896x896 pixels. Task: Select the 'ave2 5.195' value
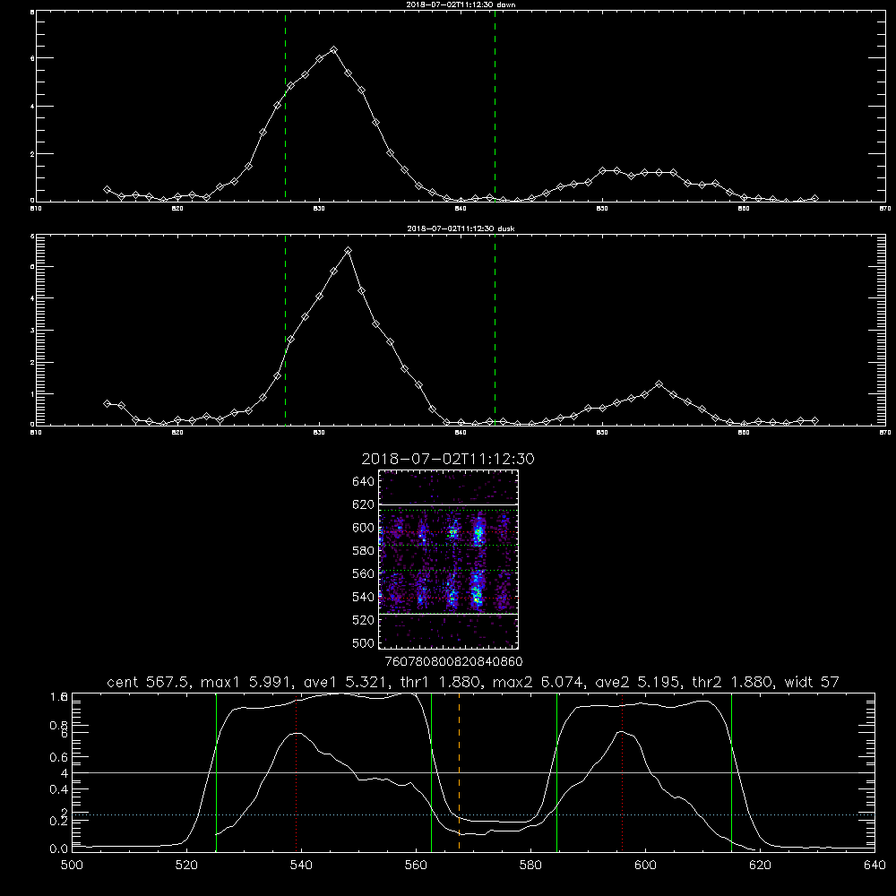[639, 682]
